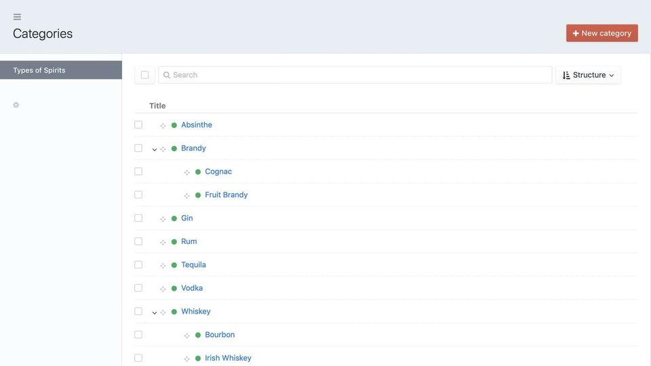Open the Whiskey category
This screenshot has width=651, height=366.
195,311
